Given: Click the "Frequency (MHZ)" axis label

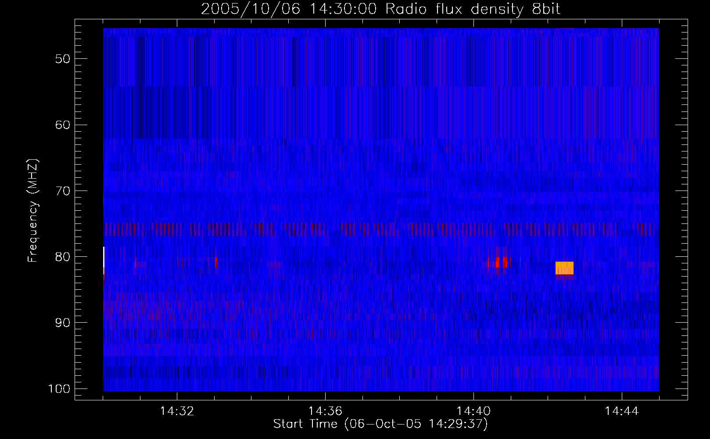Looking at the screenshot, I should [x=33, y=211].
